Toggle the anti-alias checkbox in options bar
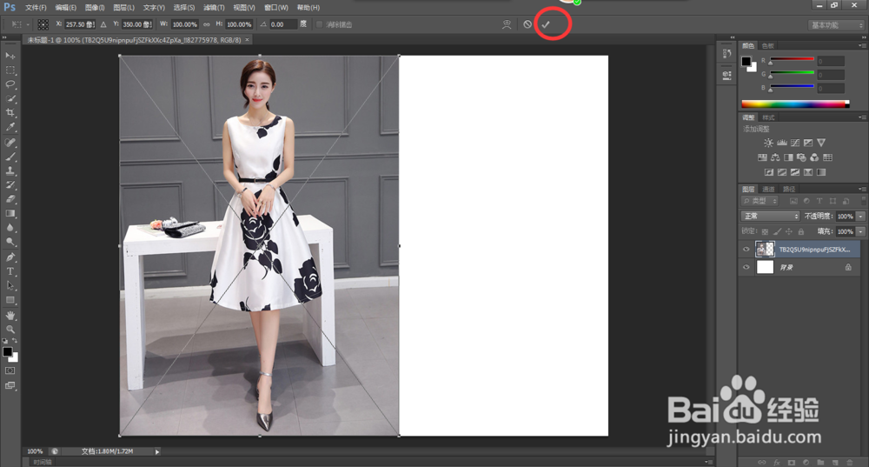 click(319, 24)
